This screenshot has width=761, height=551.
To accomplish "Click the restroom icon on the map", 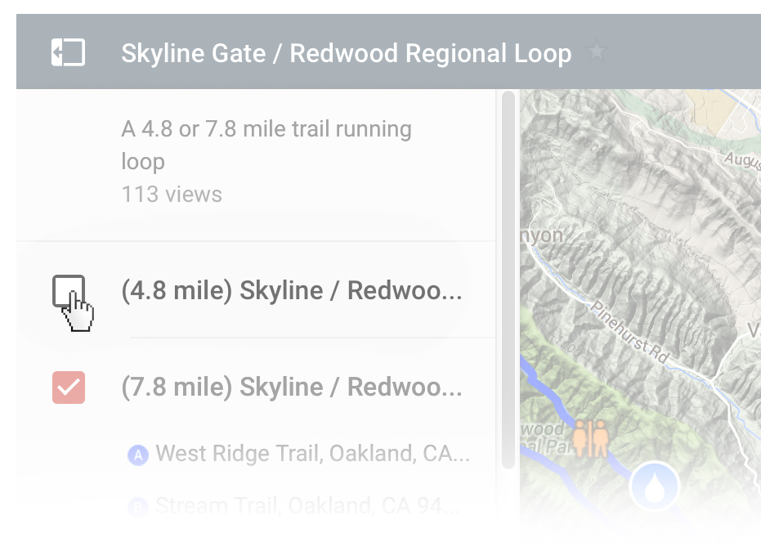I will coord(590,439).
